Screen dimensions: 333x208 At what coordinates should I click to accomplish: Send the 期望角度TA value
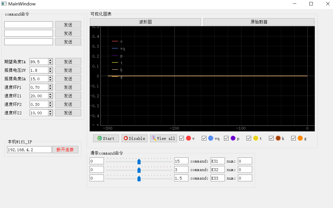(x=68, y=62)
